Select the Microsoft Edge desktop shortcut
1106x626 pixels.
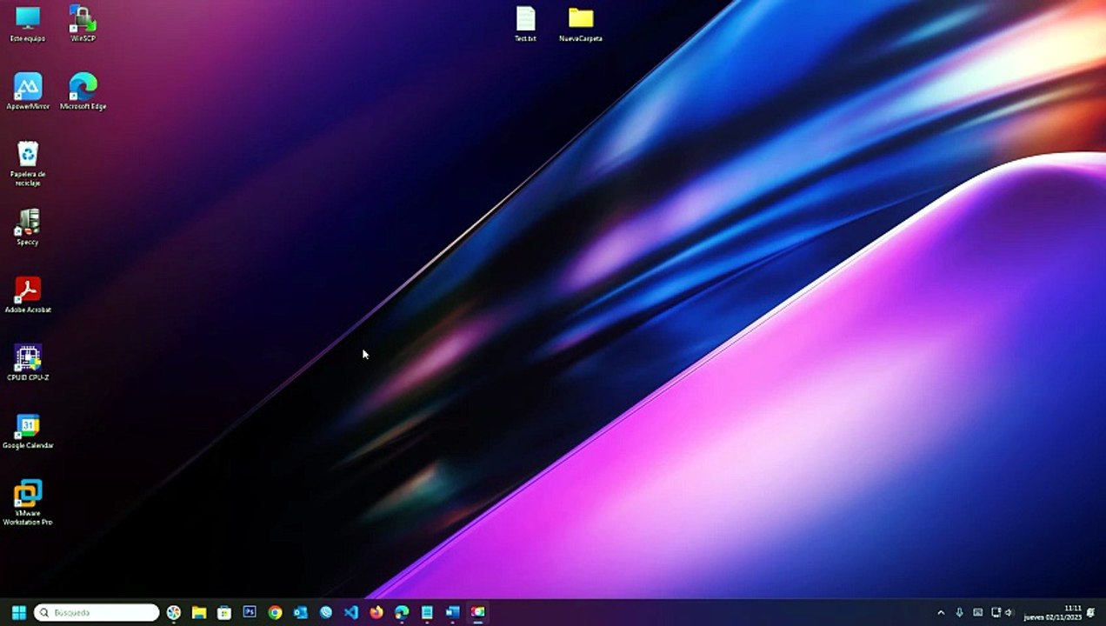pyautogui.click(x=83, y=91)
